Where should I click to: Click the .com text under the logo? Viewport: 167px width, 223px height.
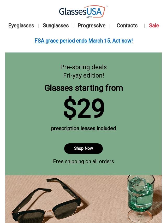click(x=89, y=16)
